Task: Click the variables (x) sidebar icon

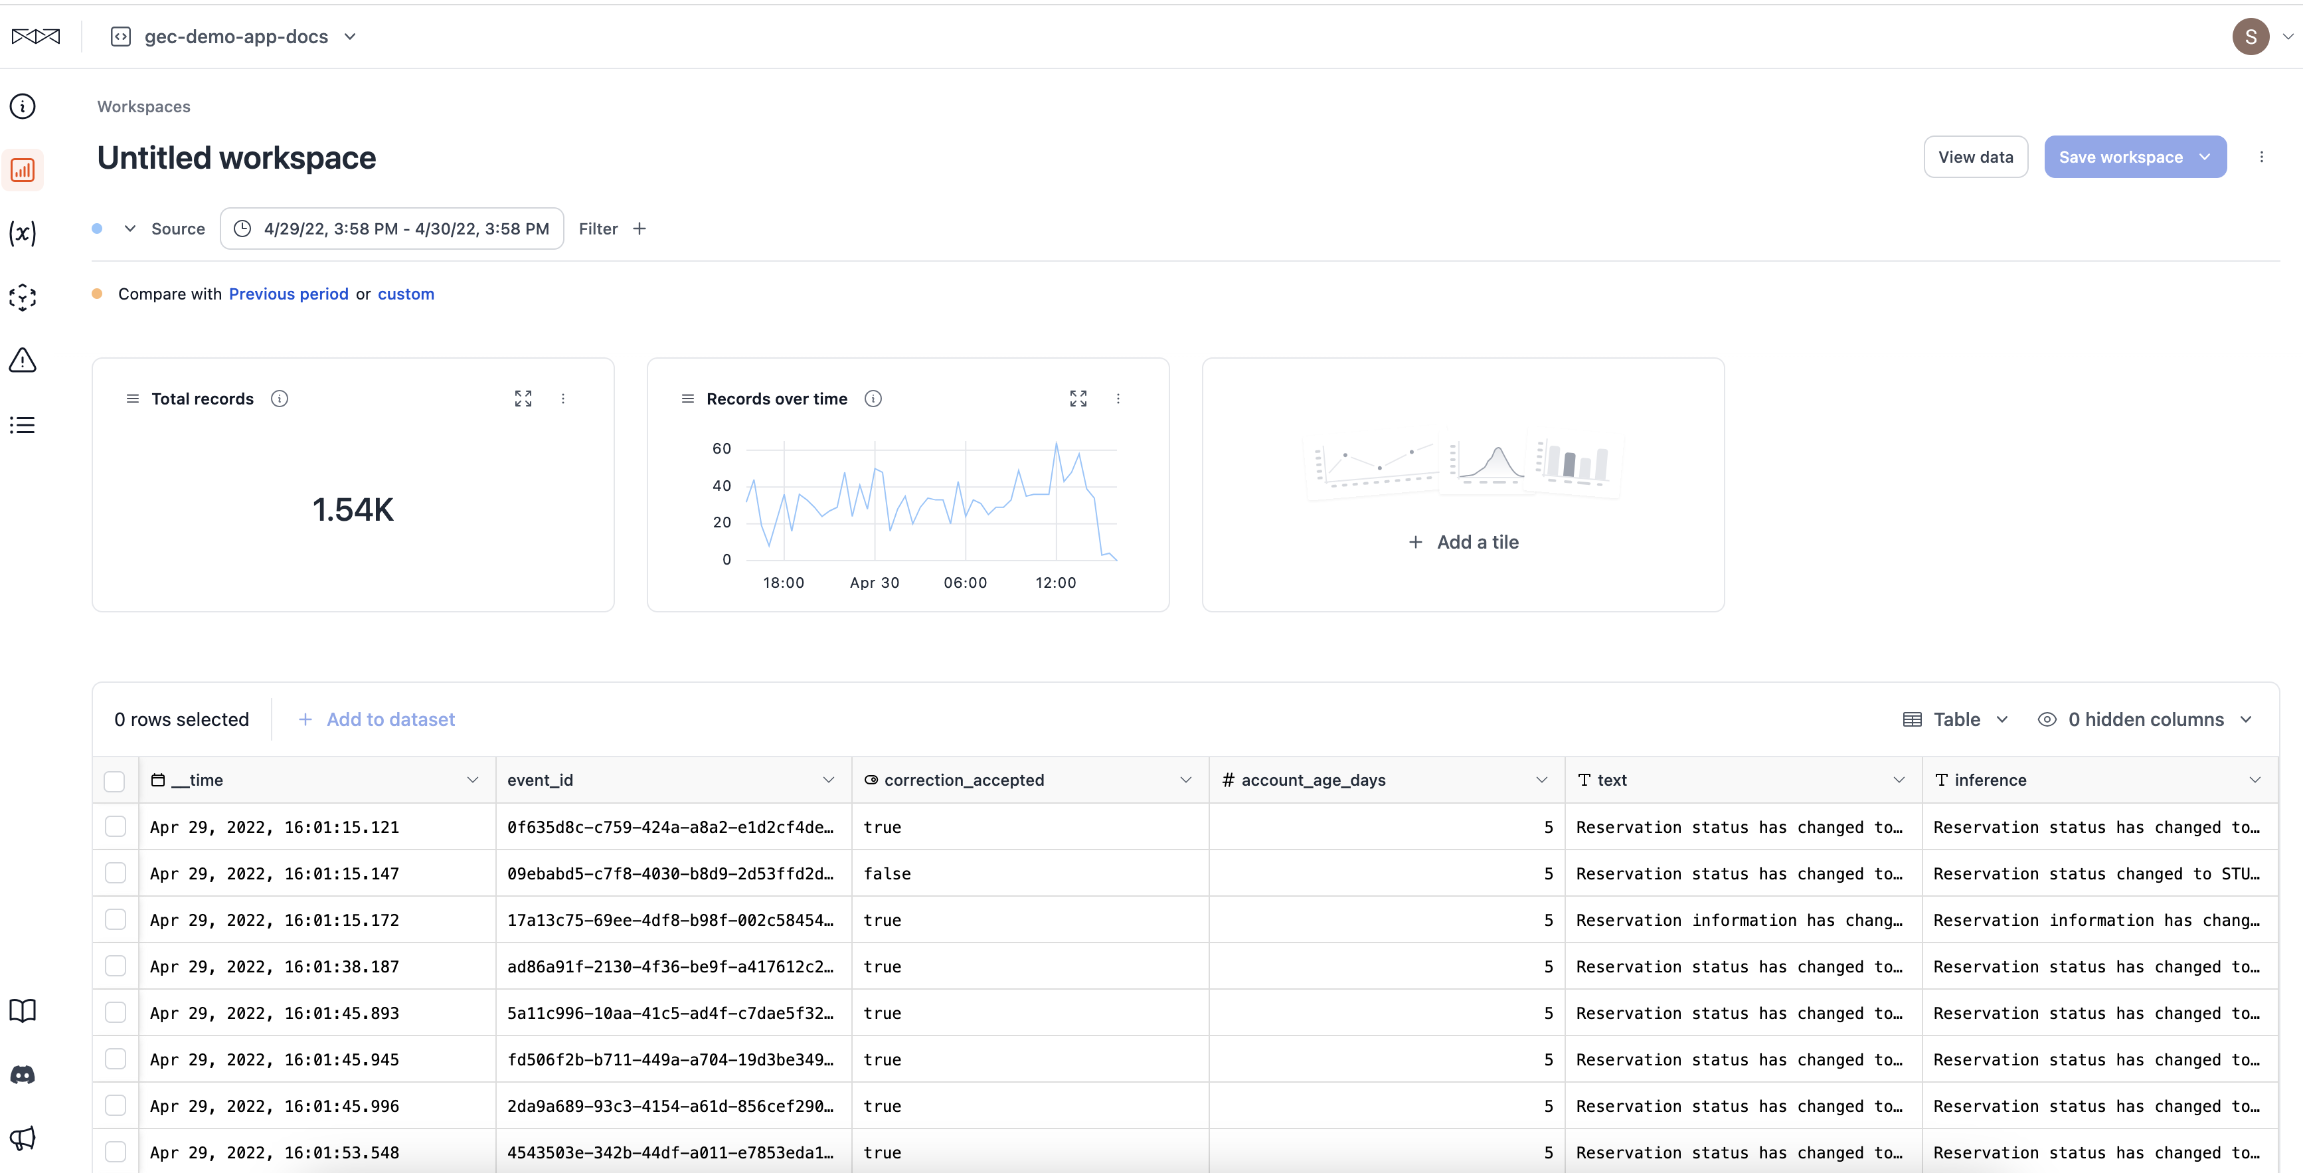Action: pos(23,233)
